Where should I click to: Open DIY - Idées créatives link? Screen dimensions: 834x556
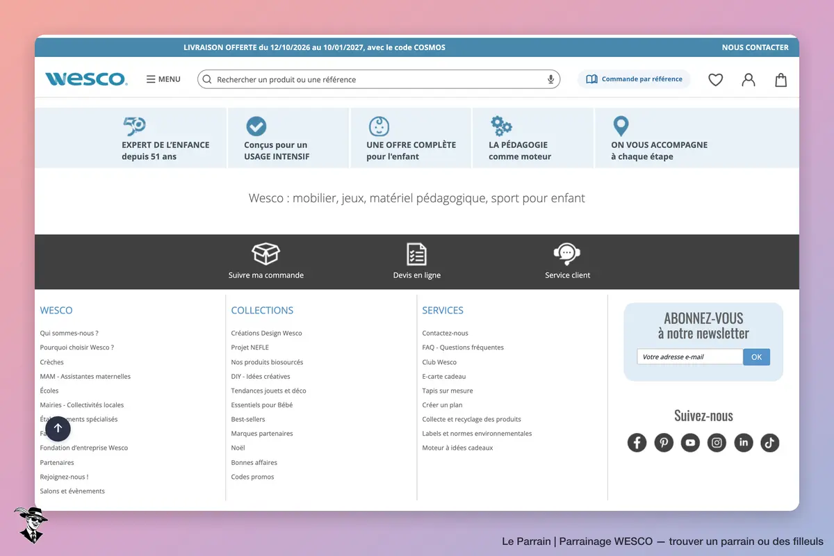click(x=261, y=377)
